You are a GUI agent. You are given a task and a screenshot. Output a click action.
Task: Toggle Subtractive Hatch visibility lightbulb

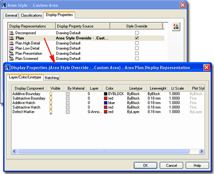point(51,107)
